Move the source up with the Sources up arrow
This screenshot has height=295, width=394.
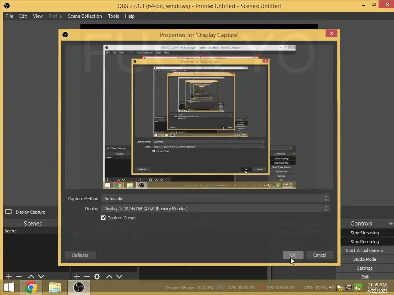pos(109,277)
